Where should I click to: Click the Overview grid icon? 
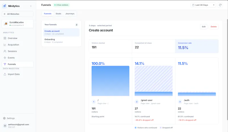[x=5, y=38]
